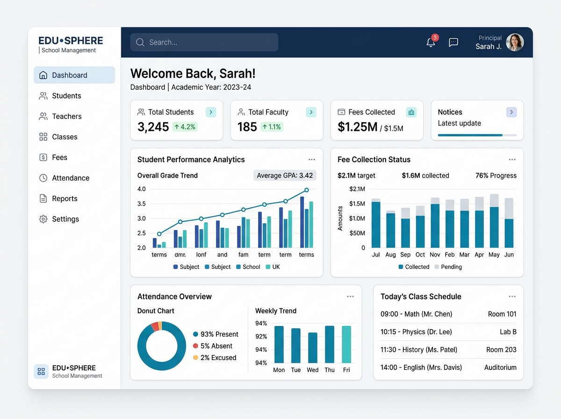The height and width of the screenshot is (419, 561).
Task: Open Today's Class Schedule options menu
Action: click(x=512, y=296)
